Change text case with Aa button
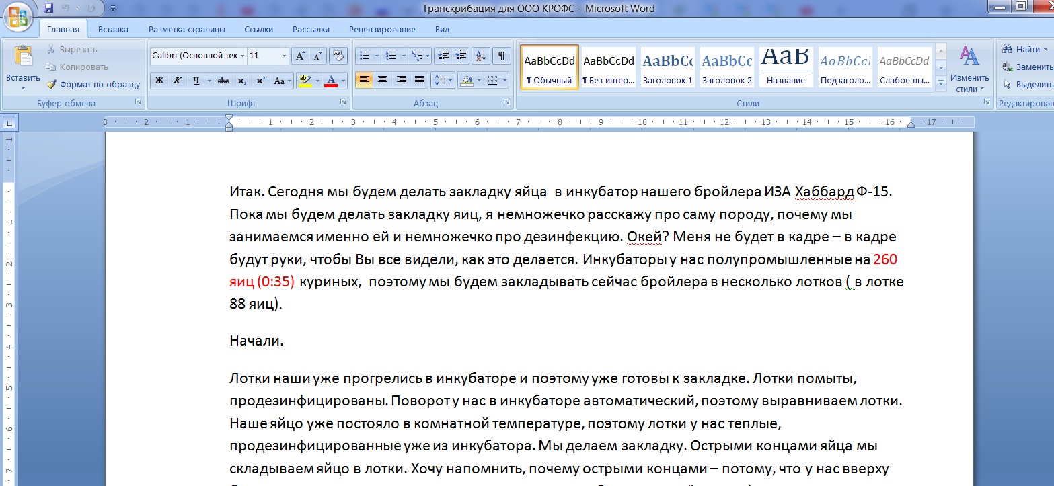The height and width of the screenshot is (486, 1054). click(x=281, y=81)
